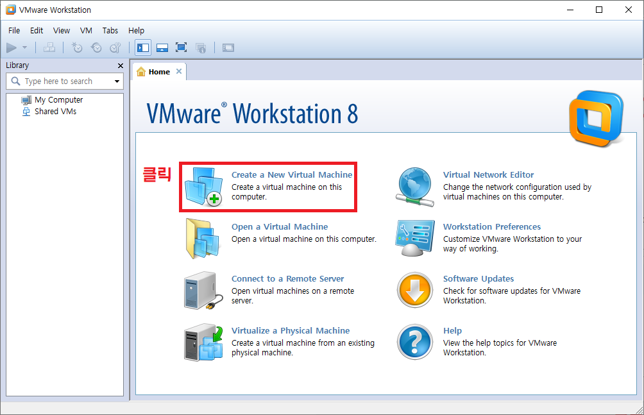Viewport: 644px width, 415px height.
Task: Select Shared VMs in the Library tree
Action: point(55,112)
